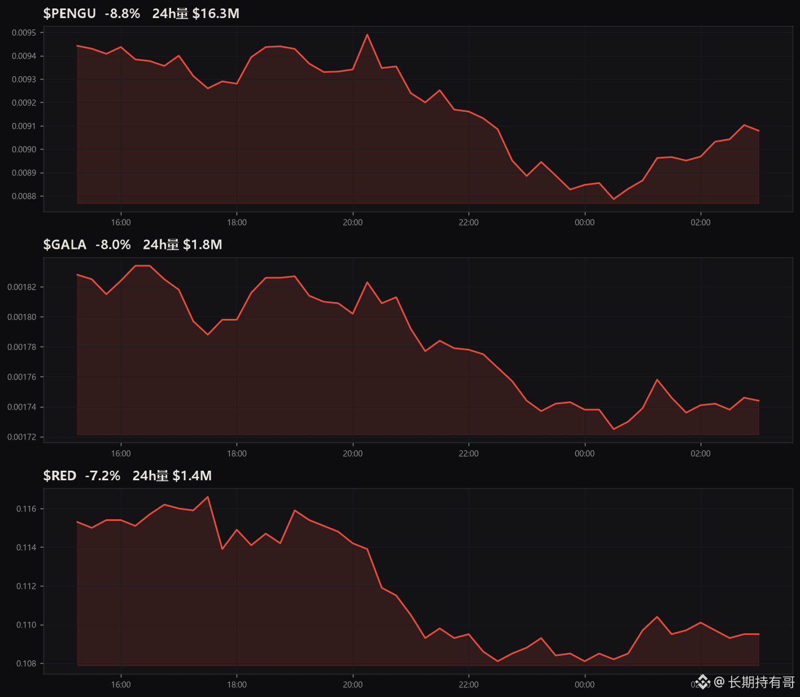Click the $PENGU ticker title

(69, 14)
